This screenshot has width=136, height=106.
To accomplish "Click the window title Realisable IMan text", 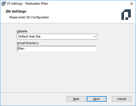I will coord(37,4).
